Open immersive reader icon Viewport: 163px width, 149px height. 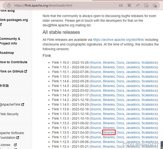click(146, 5)
